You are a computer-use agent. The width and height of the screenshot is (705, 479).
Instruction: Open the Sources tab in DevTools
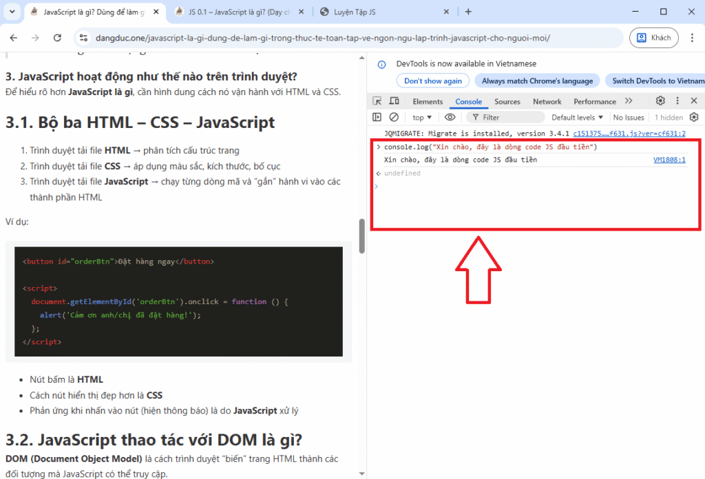coord(507,101)
